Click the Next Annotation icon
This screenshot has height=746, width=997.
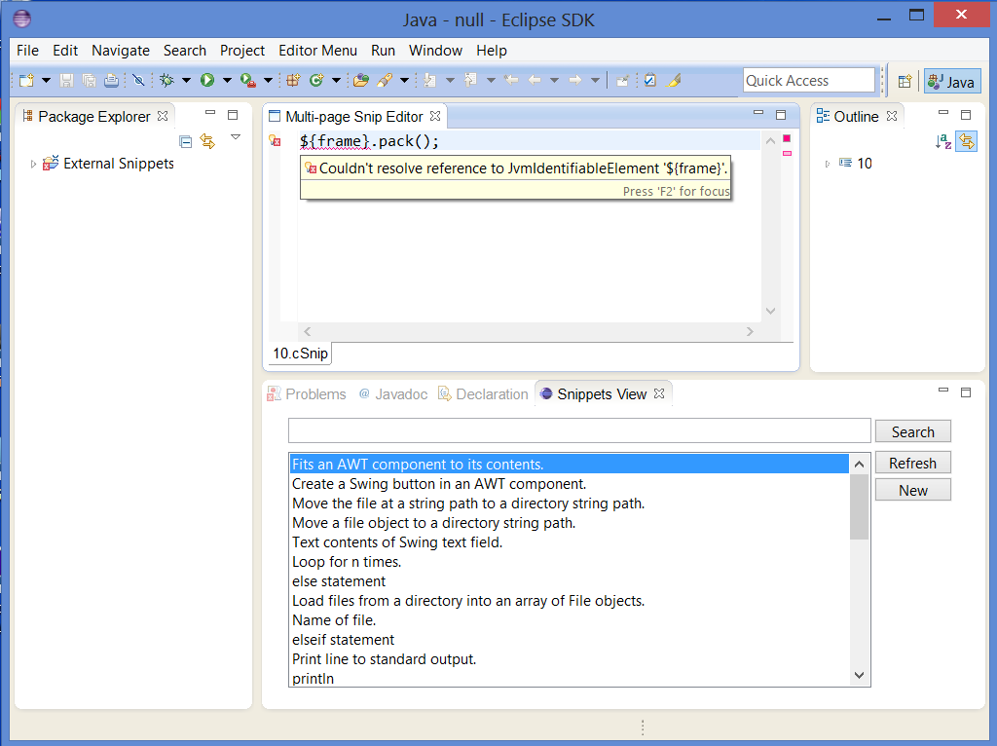point(430,80)
